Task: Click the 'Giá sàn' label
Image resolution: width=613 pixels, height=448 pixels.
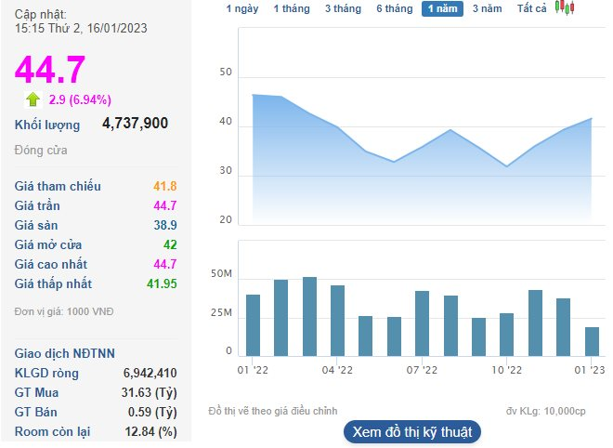Action: pos(36,225)
